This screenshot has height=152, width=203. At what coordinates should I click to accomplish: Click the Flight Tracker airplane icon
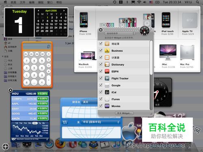(107, 78)
